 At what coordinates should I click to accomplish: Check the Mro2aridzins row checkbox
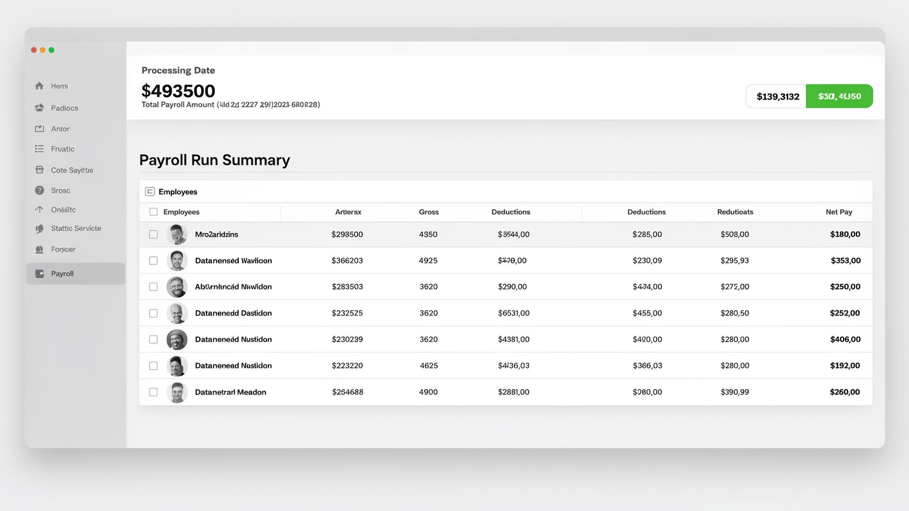[153, 234]
